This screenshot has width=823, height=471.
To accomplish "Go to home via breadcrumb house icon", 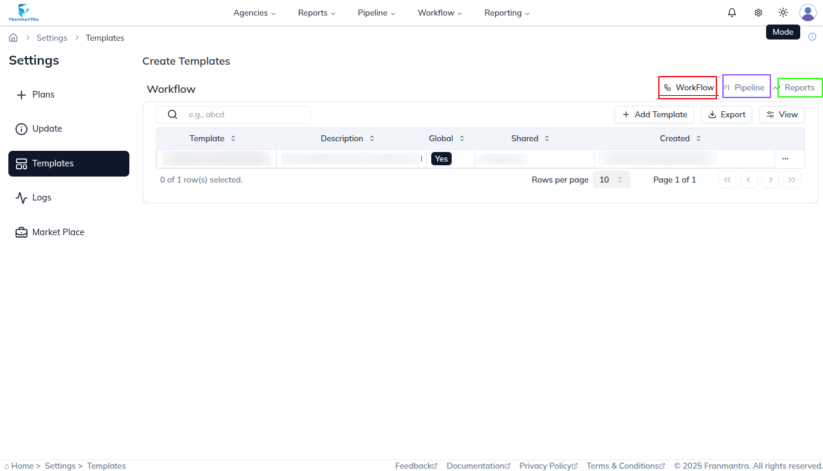I will (13, 38).
